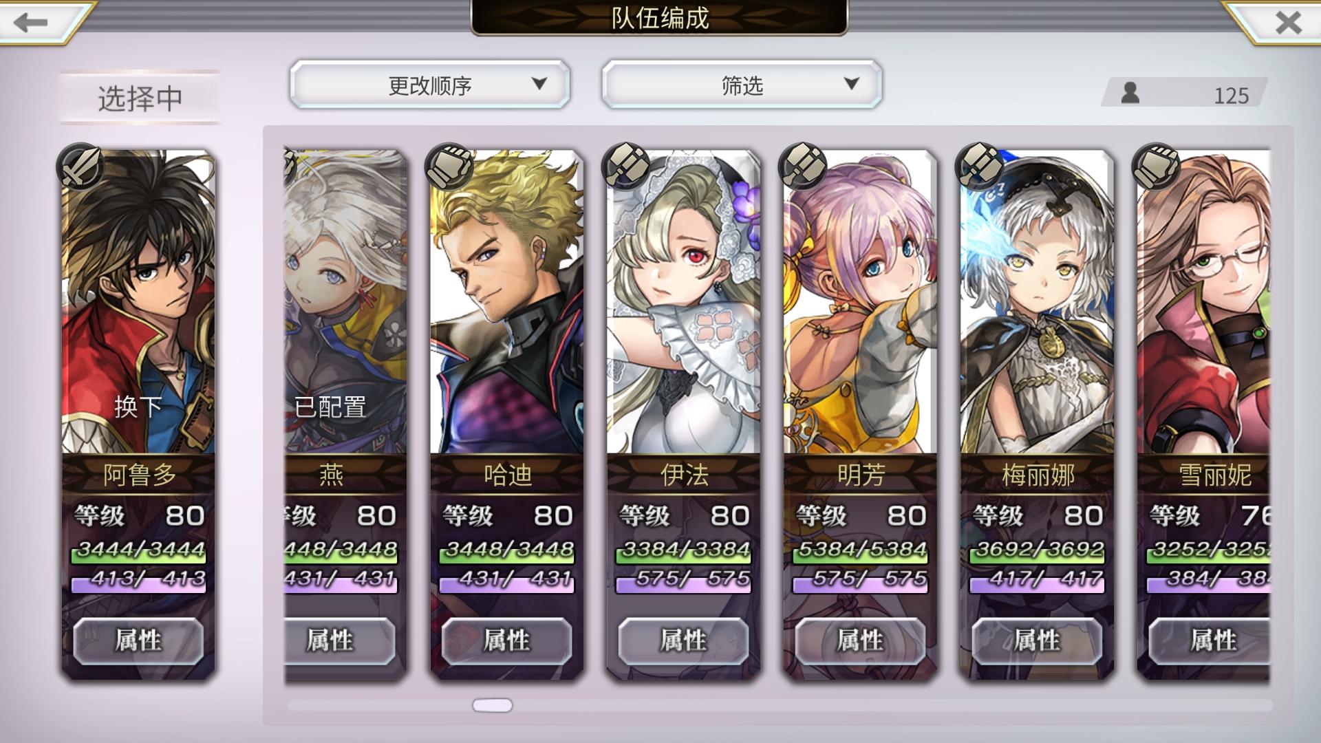Viewport: 1321px width, 743px height.
Task: Open 属性 for 哈迪
Action: click(506, 640)
